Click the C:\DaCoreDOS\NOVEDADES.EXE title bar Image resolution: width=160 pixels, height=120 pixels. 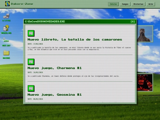click(80, 22)
